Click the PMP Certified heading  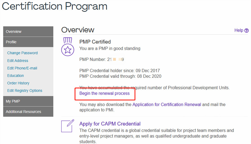pyautogui.click(x=95, y=42)
